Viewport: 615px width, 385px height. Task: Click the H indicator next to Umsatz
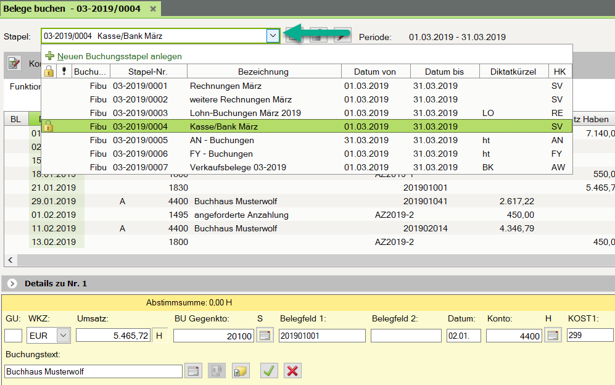click(x=159, y=336)
